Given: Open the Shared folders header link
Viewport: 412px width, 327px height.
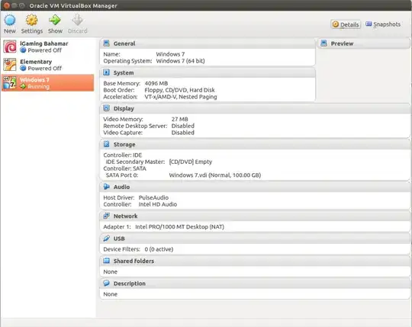Looking at the screenshot, I should pyautogui.click(x=134, y=261).
